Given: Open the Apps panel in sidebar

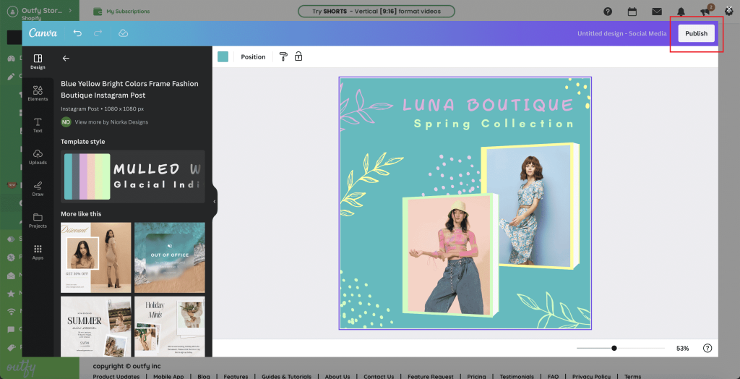Looking at the screenshot, I should coord(38,252).
